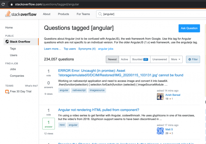Open the angular jobs link
206x144 pixels.
[x=106, y=49]
